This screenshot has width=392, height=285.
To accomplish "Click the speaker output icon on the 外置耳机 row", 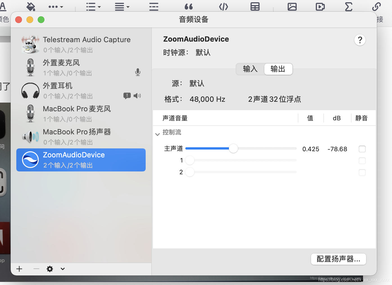I will point(137,96).
